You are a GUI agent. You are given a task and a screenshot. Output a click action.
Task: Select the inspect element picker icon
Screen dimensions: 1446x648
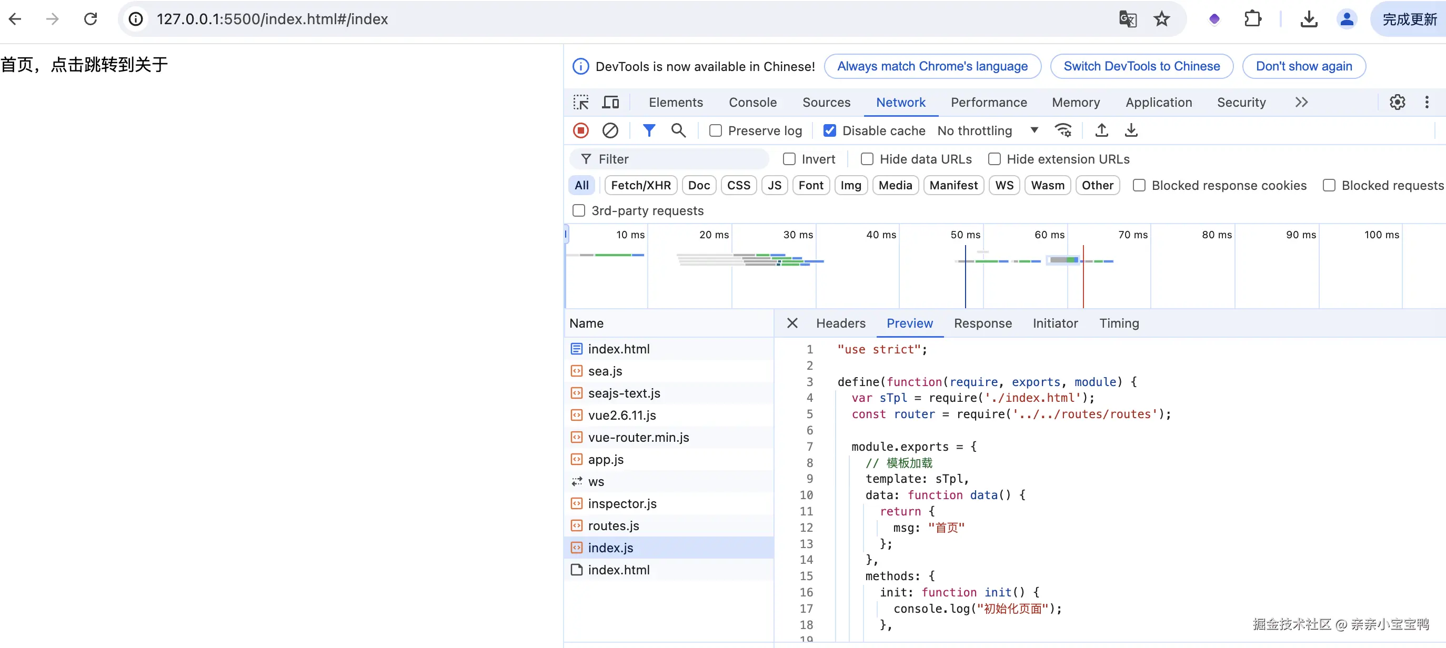tap(581, 102)
